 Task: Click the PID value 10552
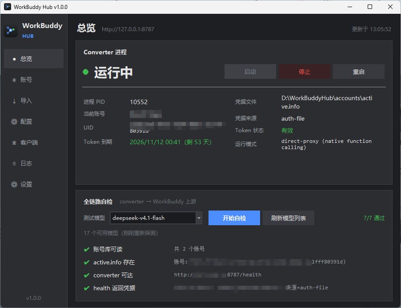coord(139,102)
